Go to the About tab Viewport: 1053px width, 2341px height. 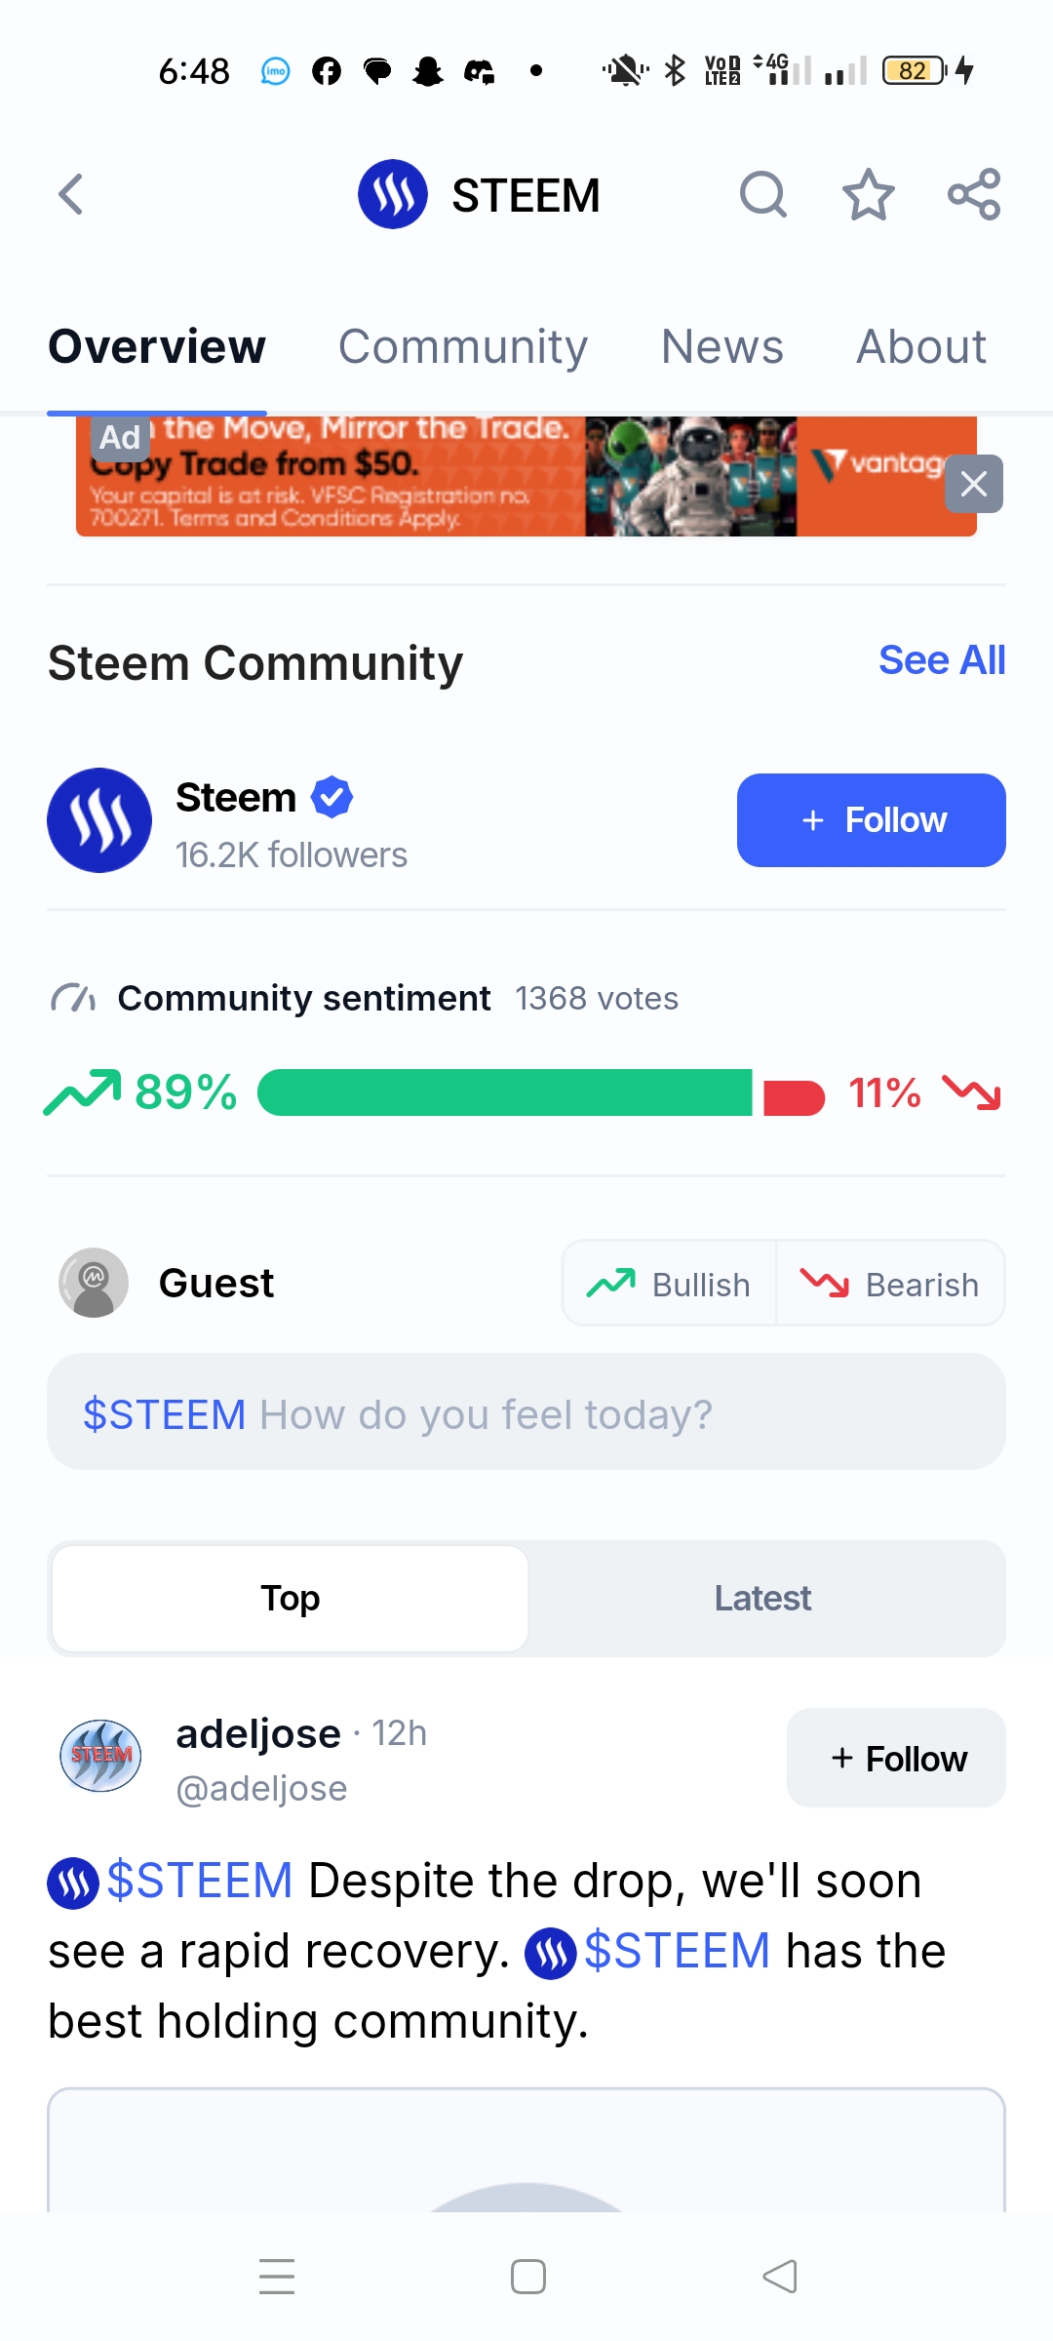click(921, 347)
